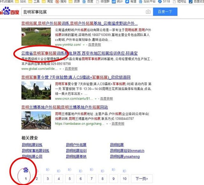Click the camera image-search icon
Viewport: 204px width, 185px height.
click(148, 12)
